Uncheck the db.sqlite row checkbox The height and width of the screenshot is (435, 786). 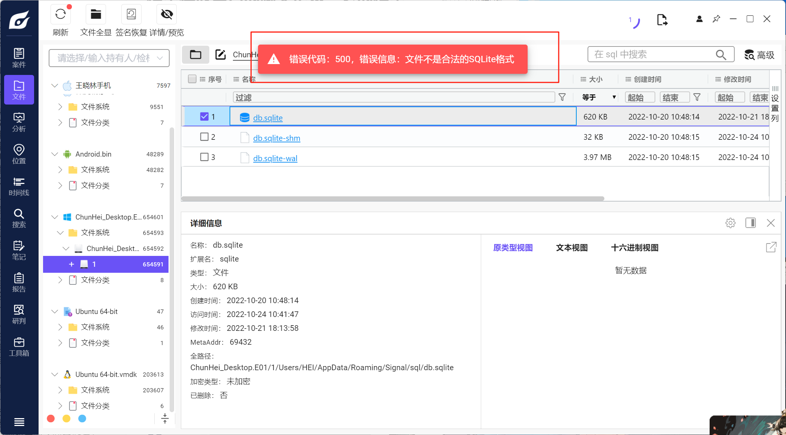204,117
